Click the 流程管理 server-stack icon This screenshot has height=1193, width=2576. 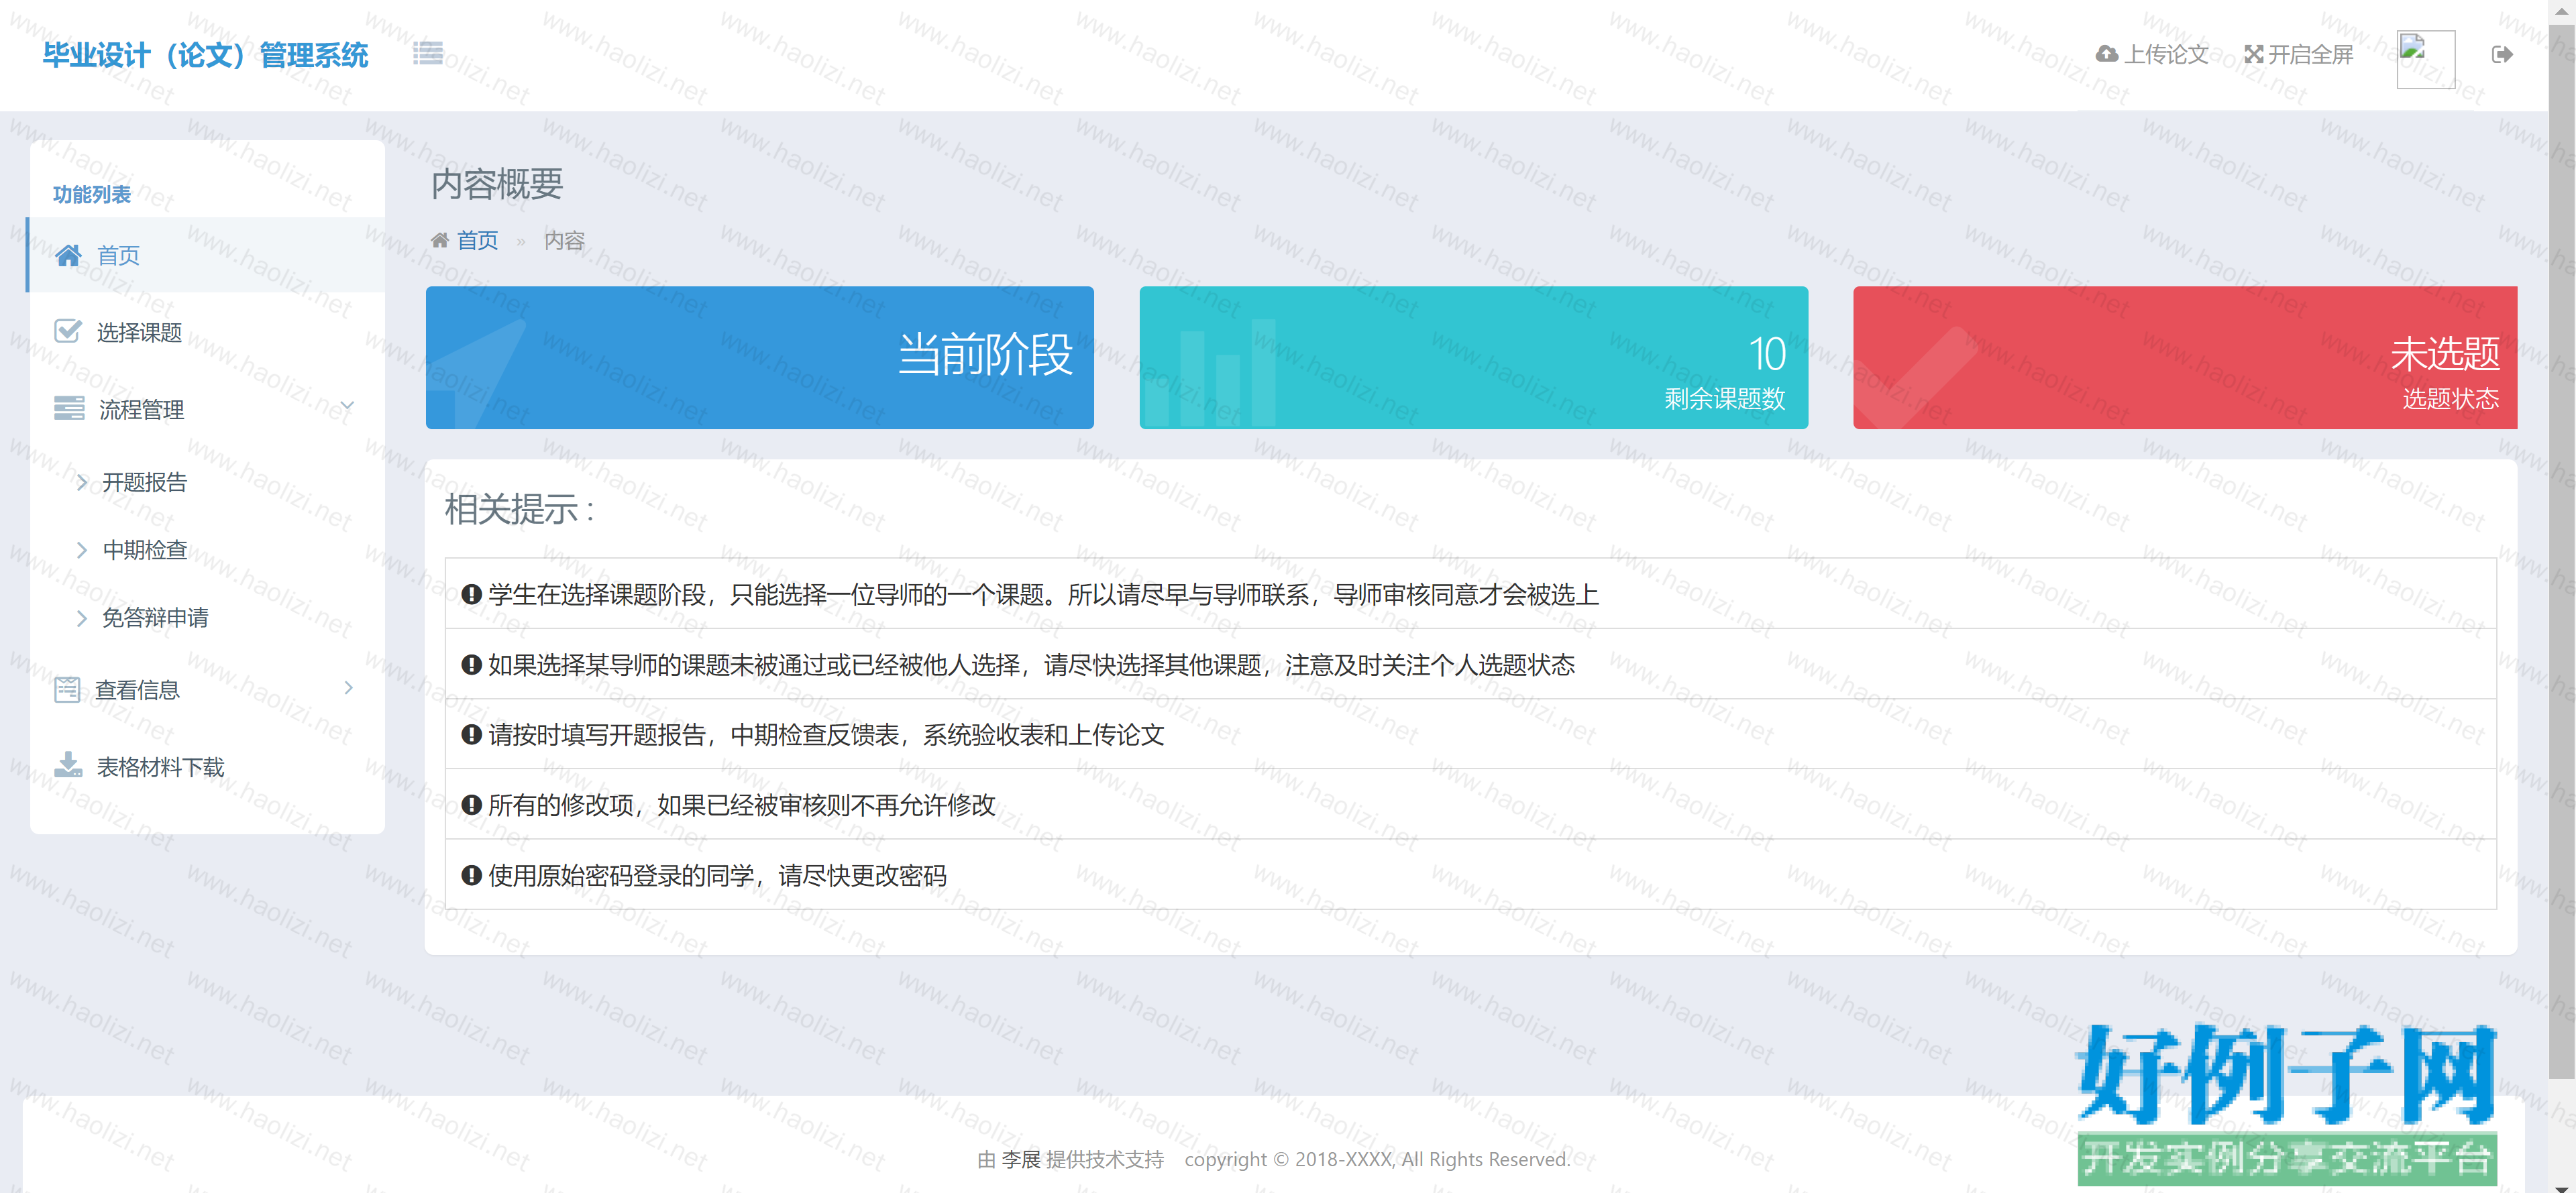68,409
